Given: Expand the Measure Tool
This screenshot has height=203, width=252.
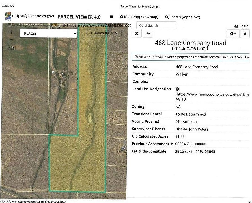Looking at the screenshot, I should tap(104, 33).
